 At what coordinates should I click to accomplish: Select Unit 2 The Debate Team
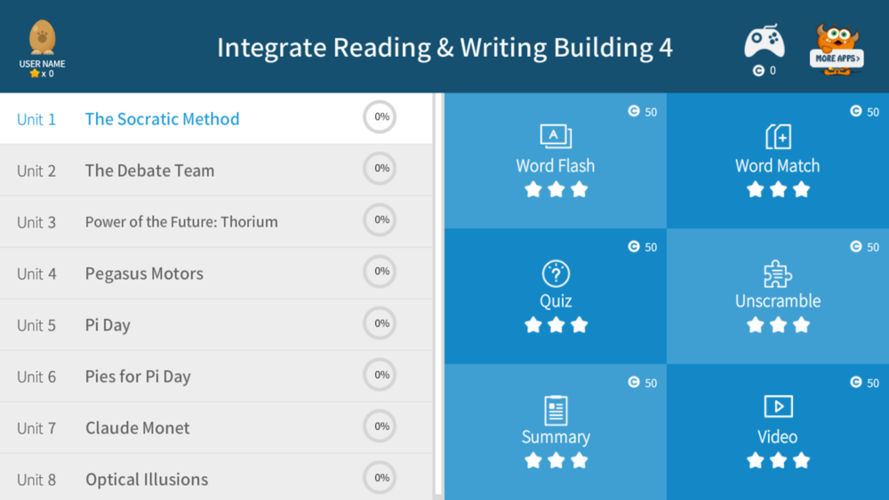point(216,171)
